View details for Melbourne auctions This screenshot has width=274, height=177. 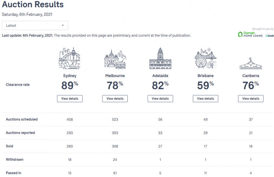tap(115, 99)
